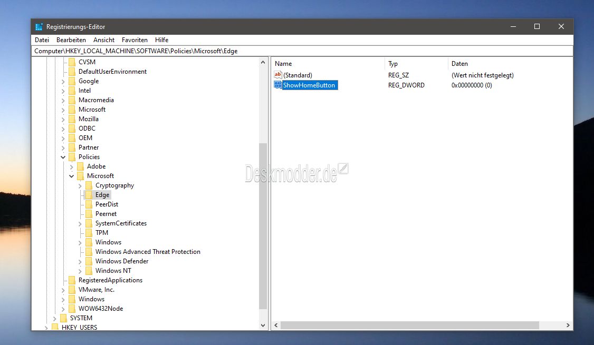Select the Microsoft key under SOFTWARE
The height and width of the screenshot is (345, 594).
92,110
